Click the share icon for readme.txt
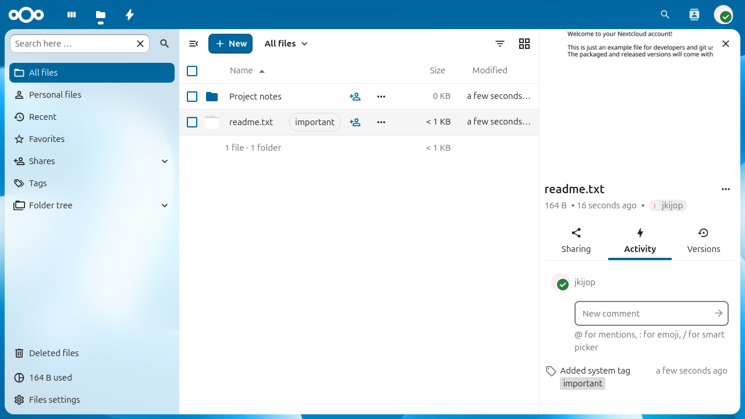This screenshot has width=745, height=419. point(355,122)
